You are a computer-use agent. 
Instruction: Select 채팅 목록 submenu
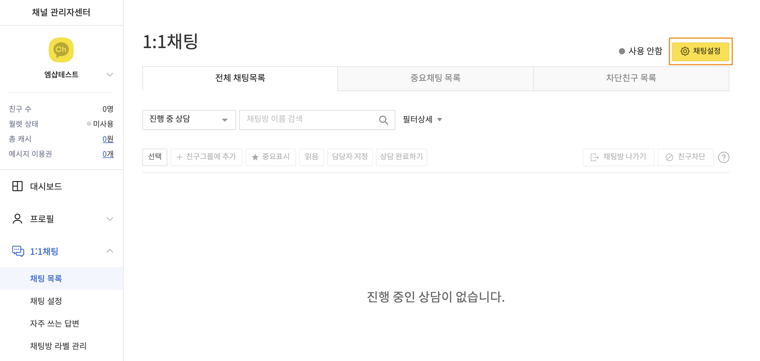[x=62, y=279]
